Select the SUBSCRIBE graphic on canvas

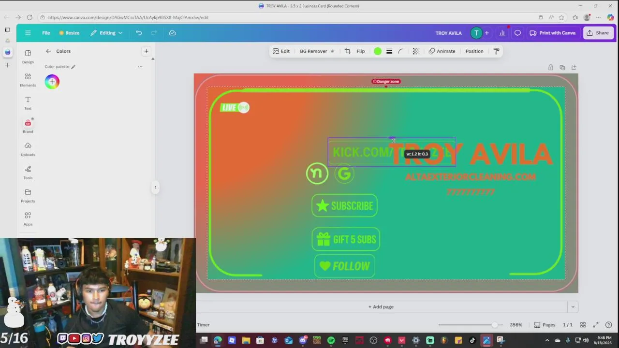345,206
